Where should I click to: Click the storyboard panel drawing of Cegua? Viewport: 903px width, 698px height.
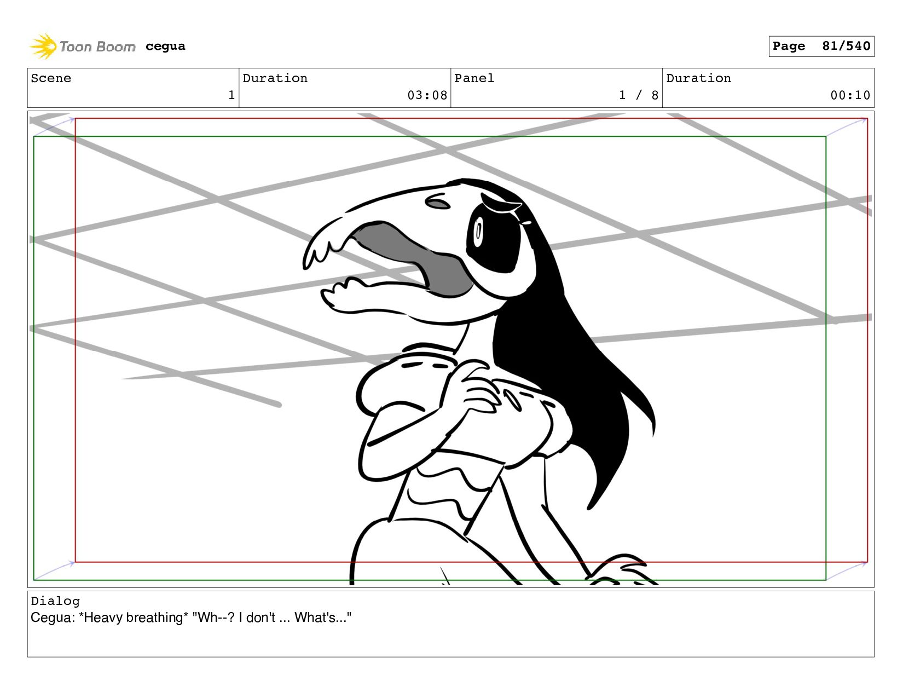tap(450, 349)
